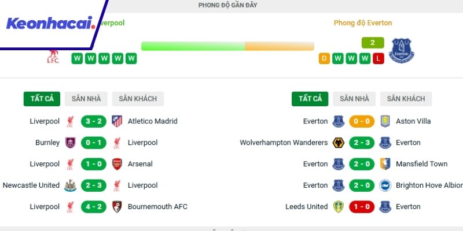Image resolution: width=463 pixels, height=231 pixels.
Task: Select Liverpool's Tất Cả tab
Action: click(42, 99)
